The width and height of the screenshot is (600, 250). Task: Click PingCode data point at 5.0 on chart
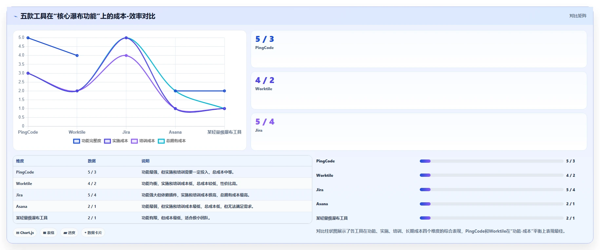tap(28, 38)
